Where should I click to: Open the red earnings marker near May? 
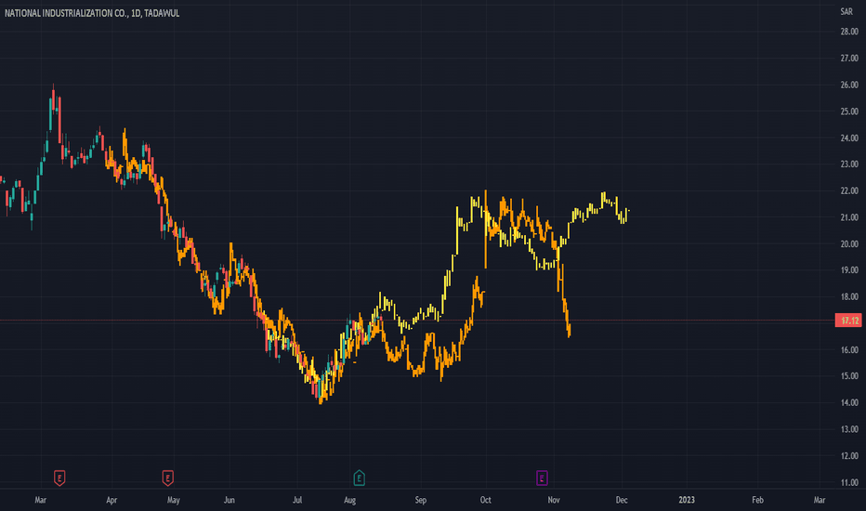click(168, 478)
